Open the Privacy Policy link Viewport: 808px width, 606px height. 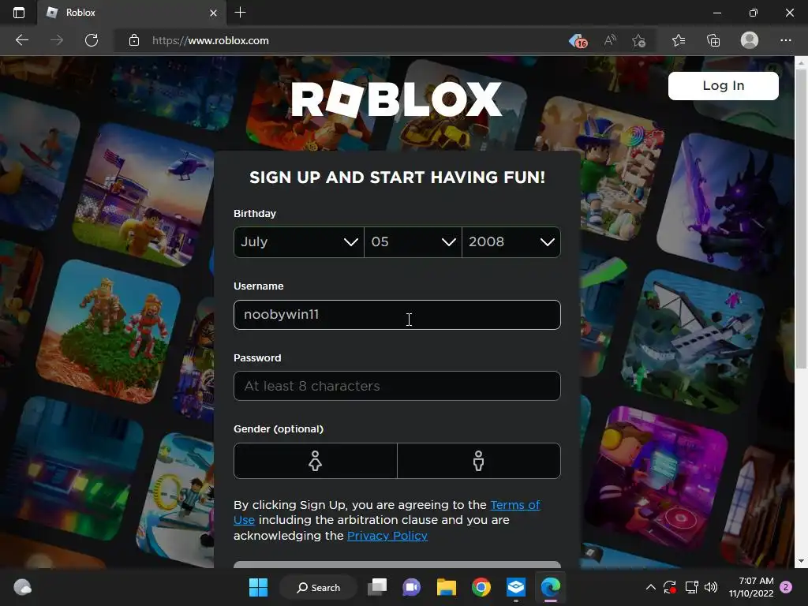tap(387, 536)
